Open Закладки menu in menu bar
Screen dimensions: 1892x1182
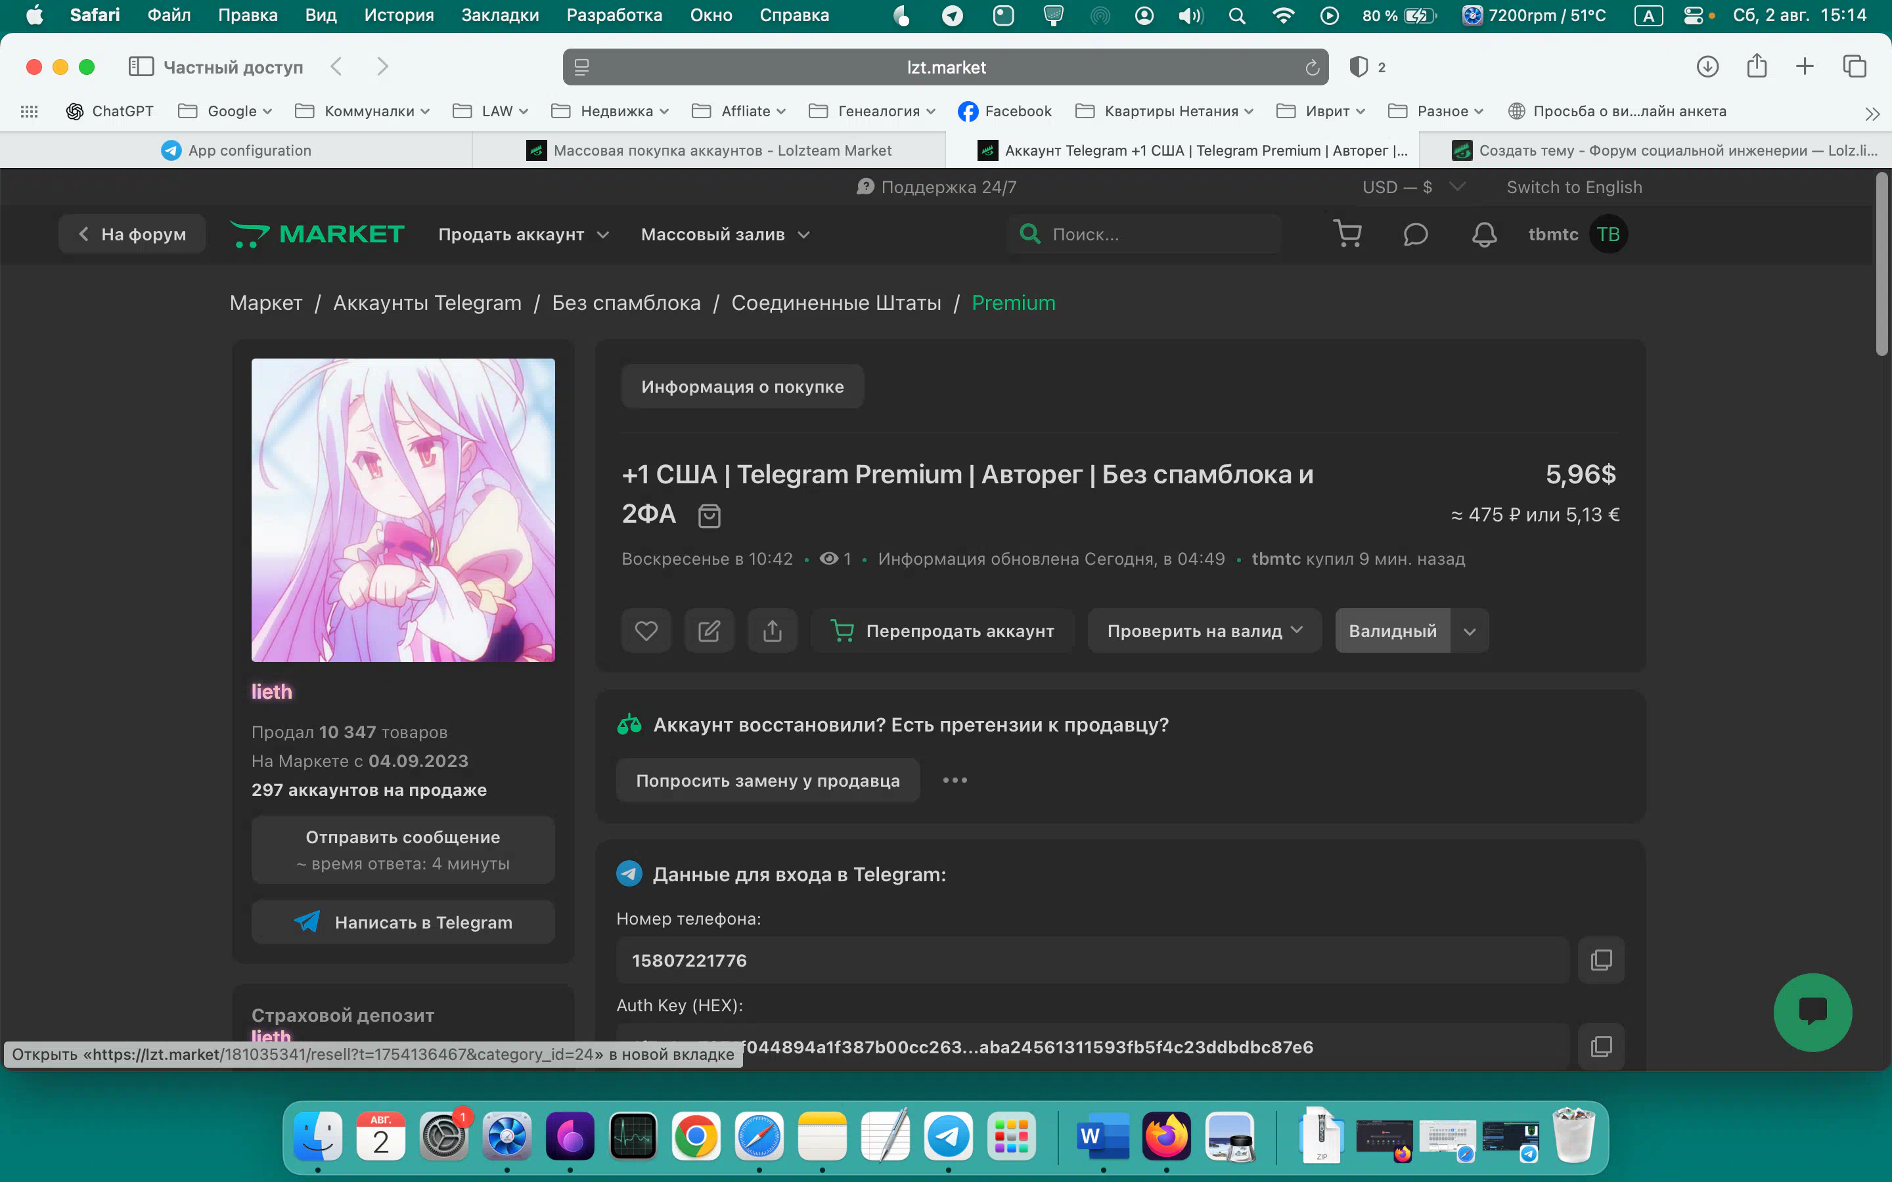pos(499,16)
